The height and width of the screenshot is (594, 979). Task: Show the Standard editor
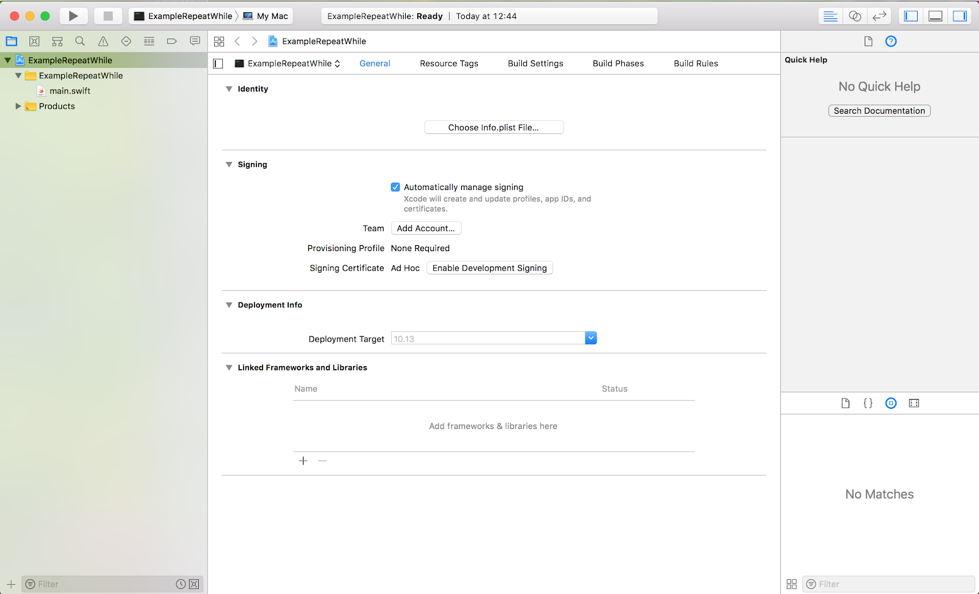coord(830,16)
